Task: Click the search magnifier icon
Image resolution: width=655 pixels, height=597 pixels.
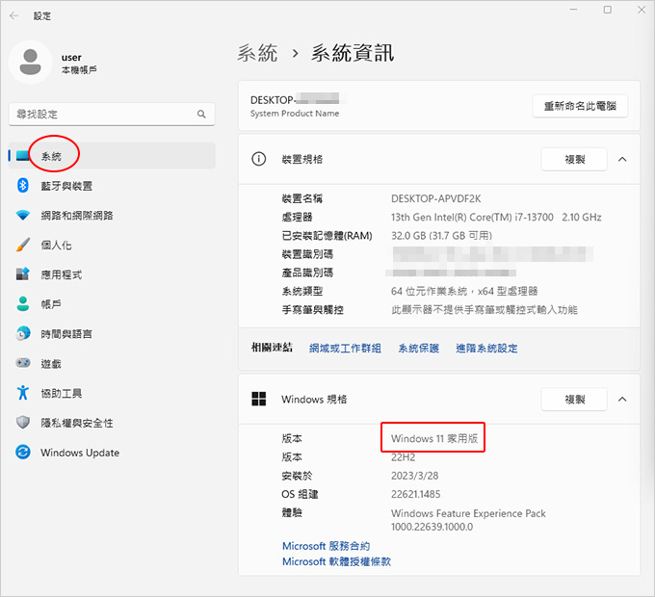Action: 201,114
